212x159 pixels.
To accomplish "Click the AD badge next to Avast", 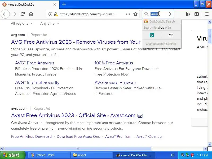I will (x=140, y=116).
